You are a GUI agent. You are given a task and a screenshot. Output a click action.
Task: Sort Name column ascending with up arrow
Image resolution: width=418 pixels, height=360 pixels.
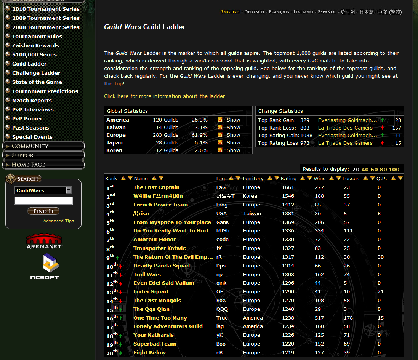pos(154,178)
